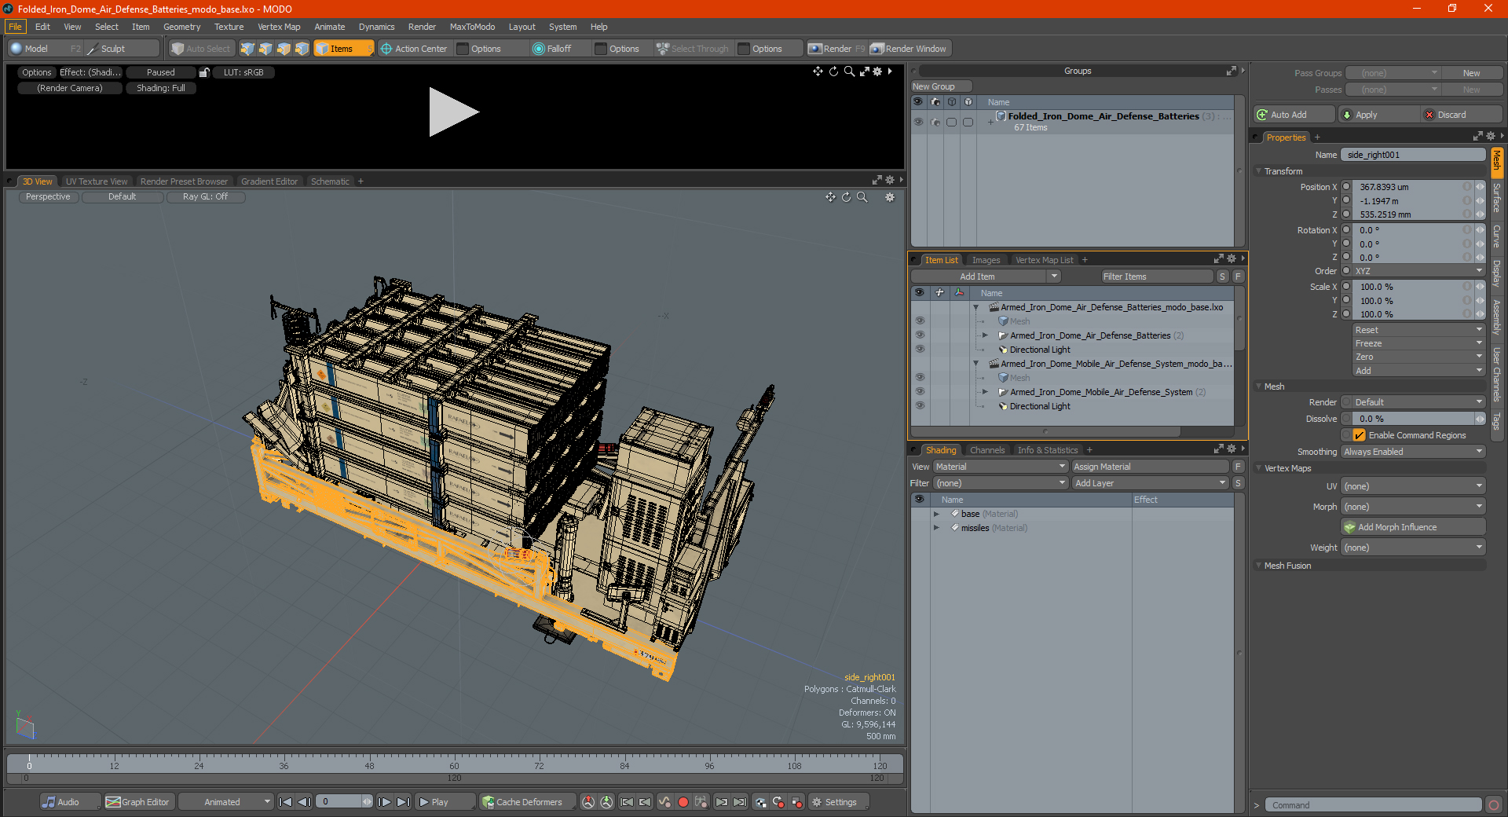The image size is (1508, 817).
Task: Switch to Schematic tab
Action: coord(330,181)
